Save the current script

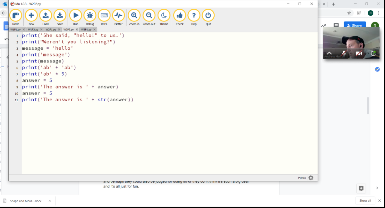(x=60, y=15)
